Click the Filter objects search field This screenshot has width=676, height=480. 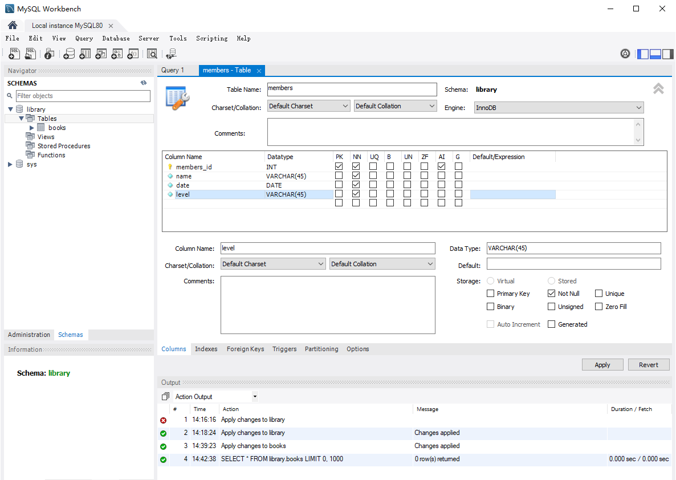pos(83,96)
